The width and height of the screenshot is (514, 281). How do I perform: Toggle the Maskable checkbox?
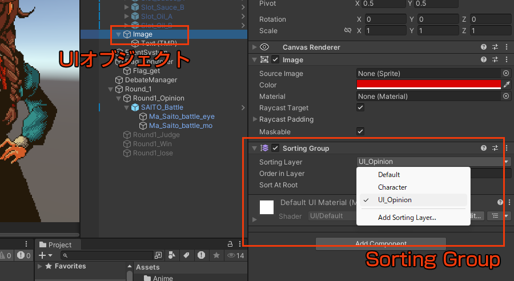click(360, 131)
